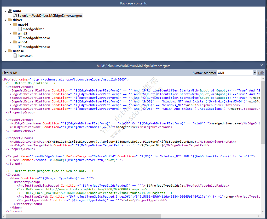The height and width of the screenshot is (219, 267).
Task: Open the Syntax scheme XML dropdown
Action: (x=255, y=73)
